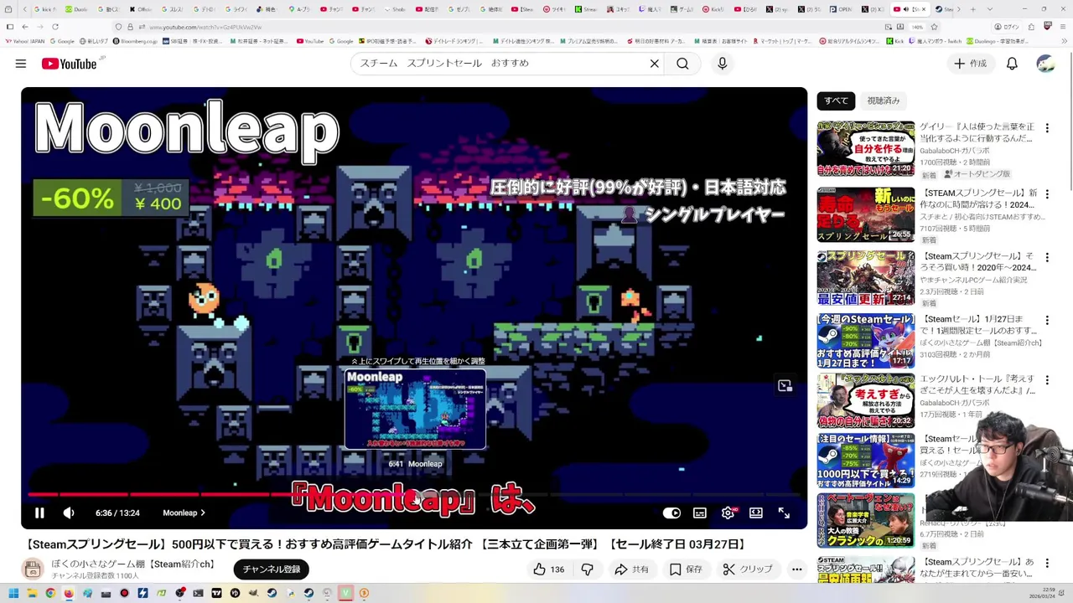Open the 作成 create button

[970, 64]
